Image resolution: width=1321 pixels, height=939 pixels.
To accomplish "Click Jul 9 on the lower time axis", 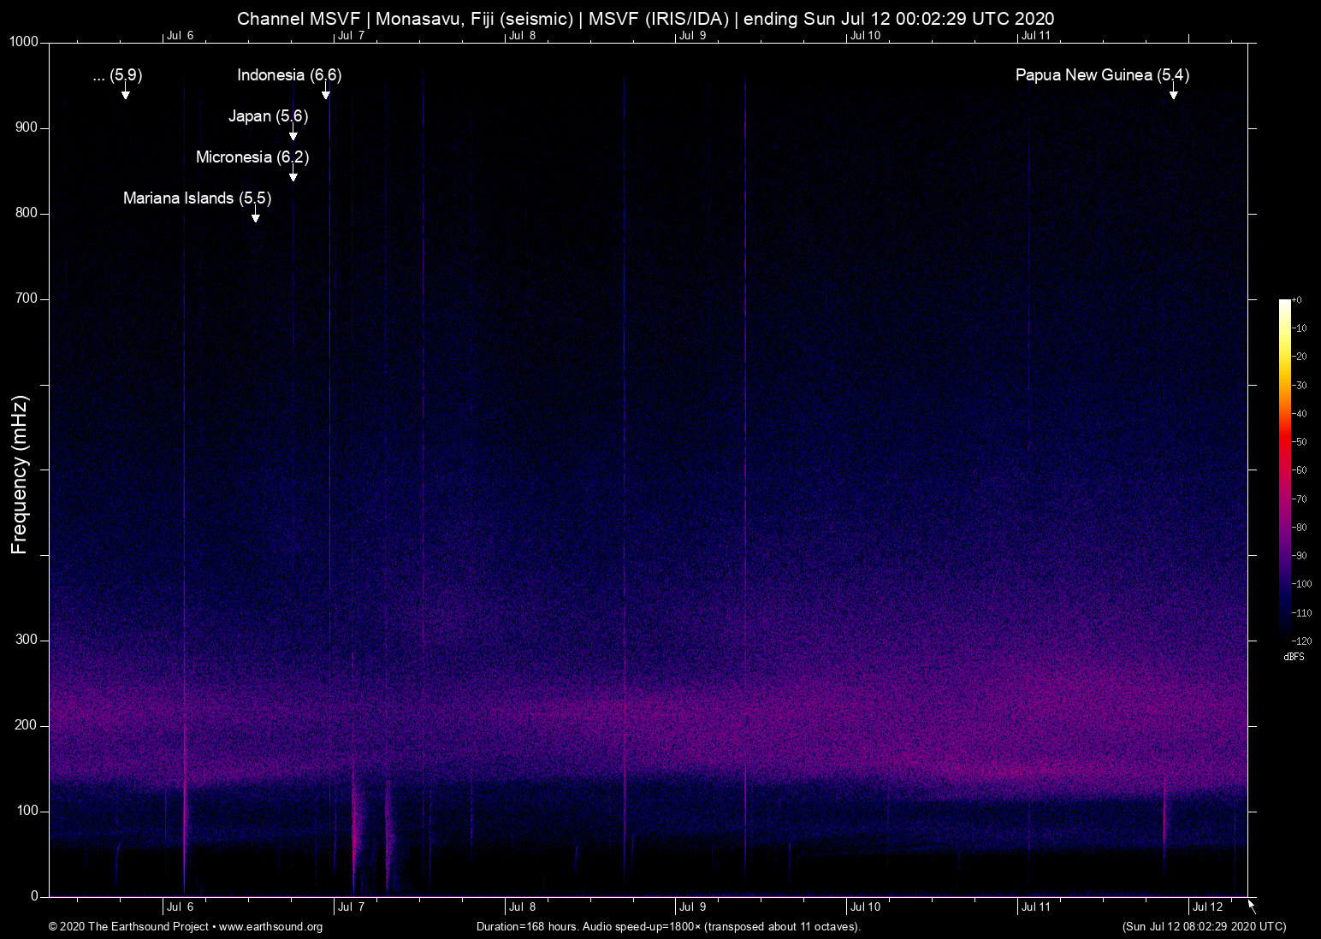I will click(x=692, y=907).
